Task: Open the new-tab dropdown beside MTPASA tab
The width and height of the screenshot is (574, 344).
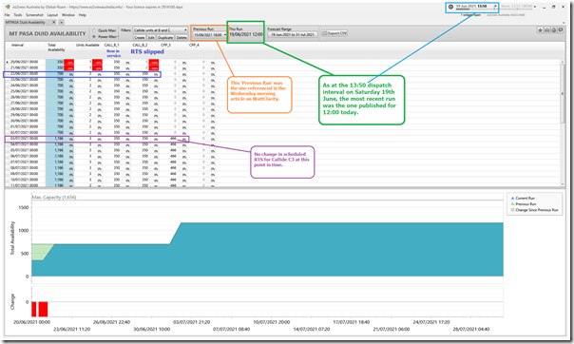Action: (x=62, y=22)
